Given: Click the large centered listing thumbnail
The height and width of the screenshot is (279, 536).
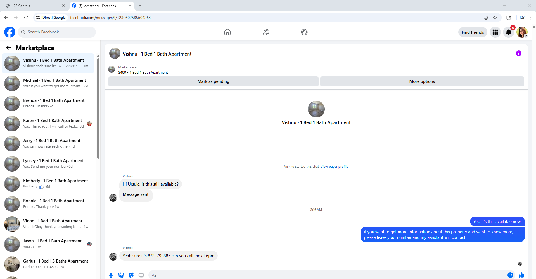Looking at the screenshot, I should [316, 109].
